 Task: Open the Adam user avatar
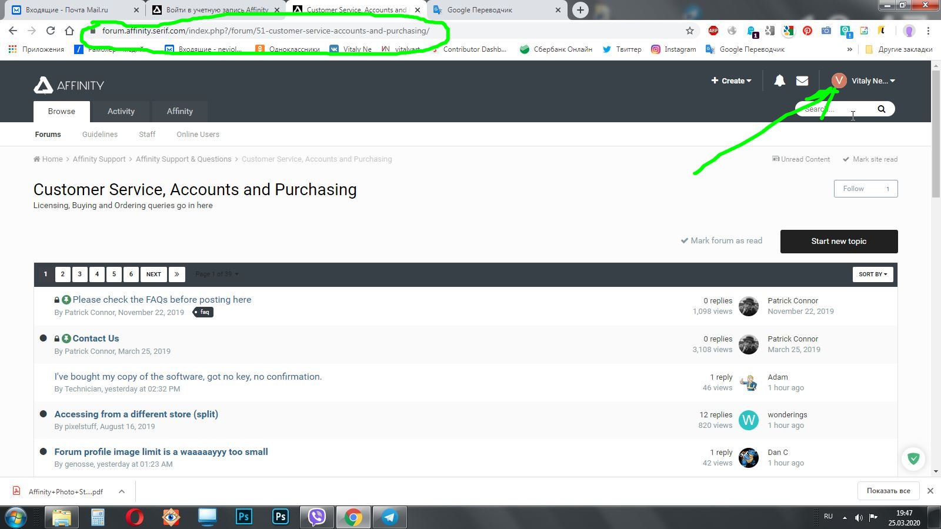(749, 382)
